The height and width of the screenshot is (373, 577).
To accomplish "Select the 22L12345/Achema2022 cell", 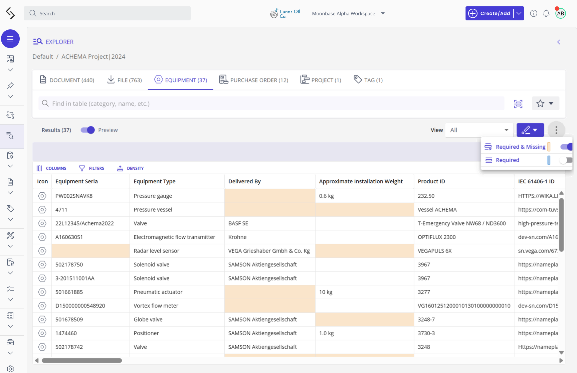I will point(90,223).
